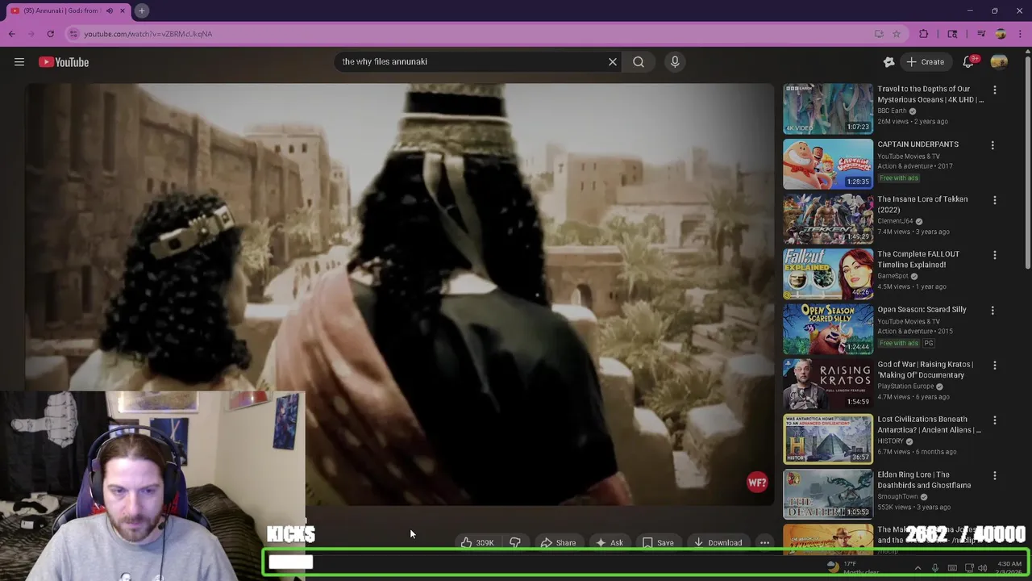Go back with browser back arrow

pyautogui.click(x=12, y=34)
